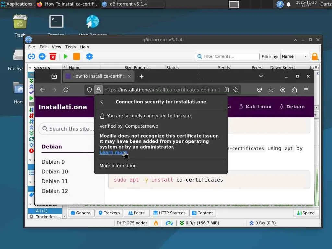Click the Firefox view recent browsing icon
The width and height of the screenshot is (332, 249).
(54, 76)
